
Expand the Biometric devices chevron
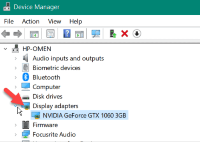[x=16, y=68]
